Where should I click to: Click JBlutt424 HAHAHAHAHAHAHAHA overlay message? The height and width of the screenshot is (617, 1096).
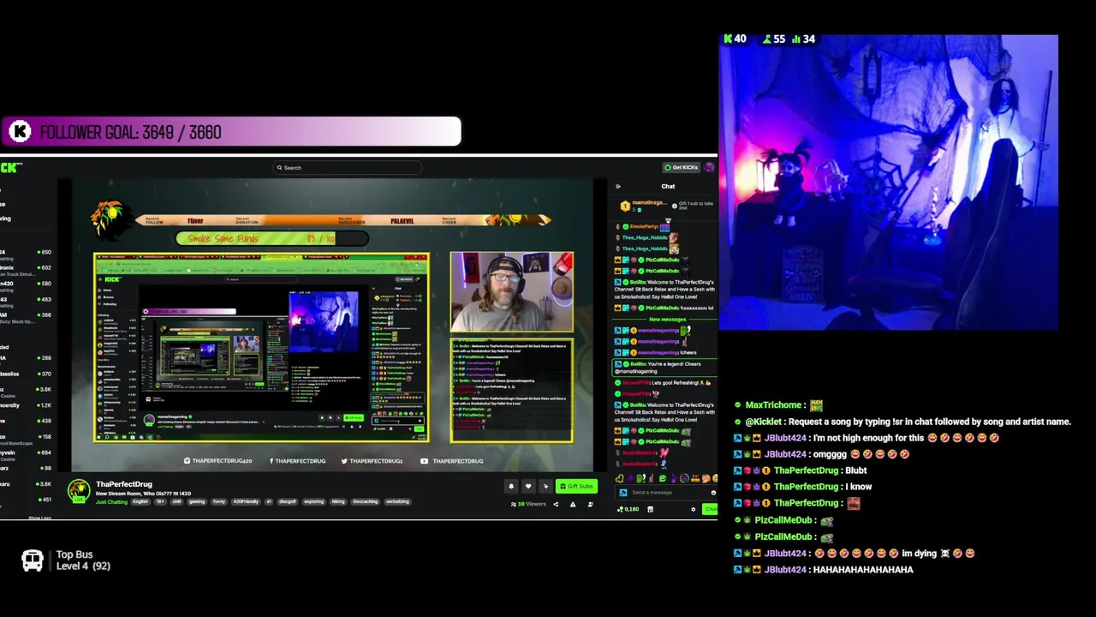click(824, 570)
